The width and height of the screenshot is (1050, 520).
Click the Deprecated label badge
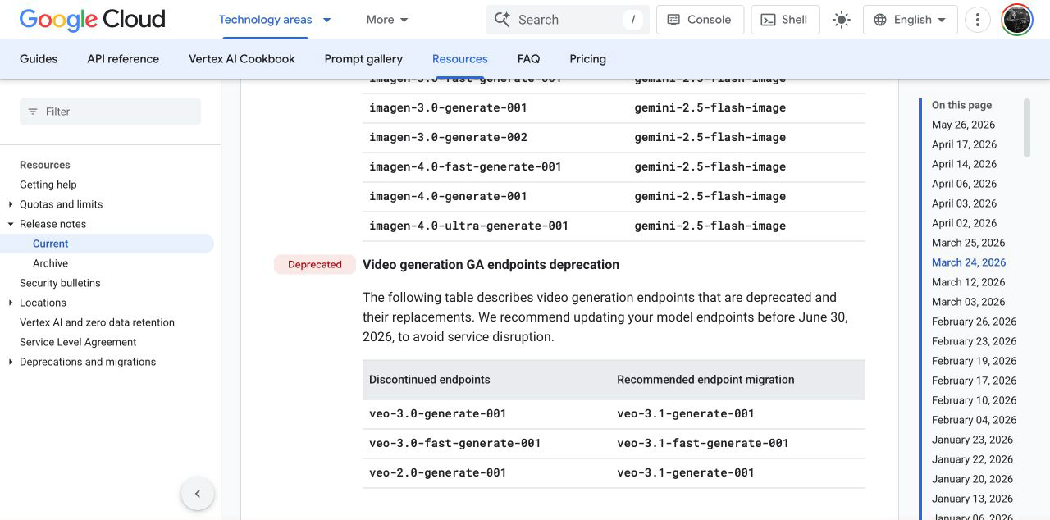point(315,264)
